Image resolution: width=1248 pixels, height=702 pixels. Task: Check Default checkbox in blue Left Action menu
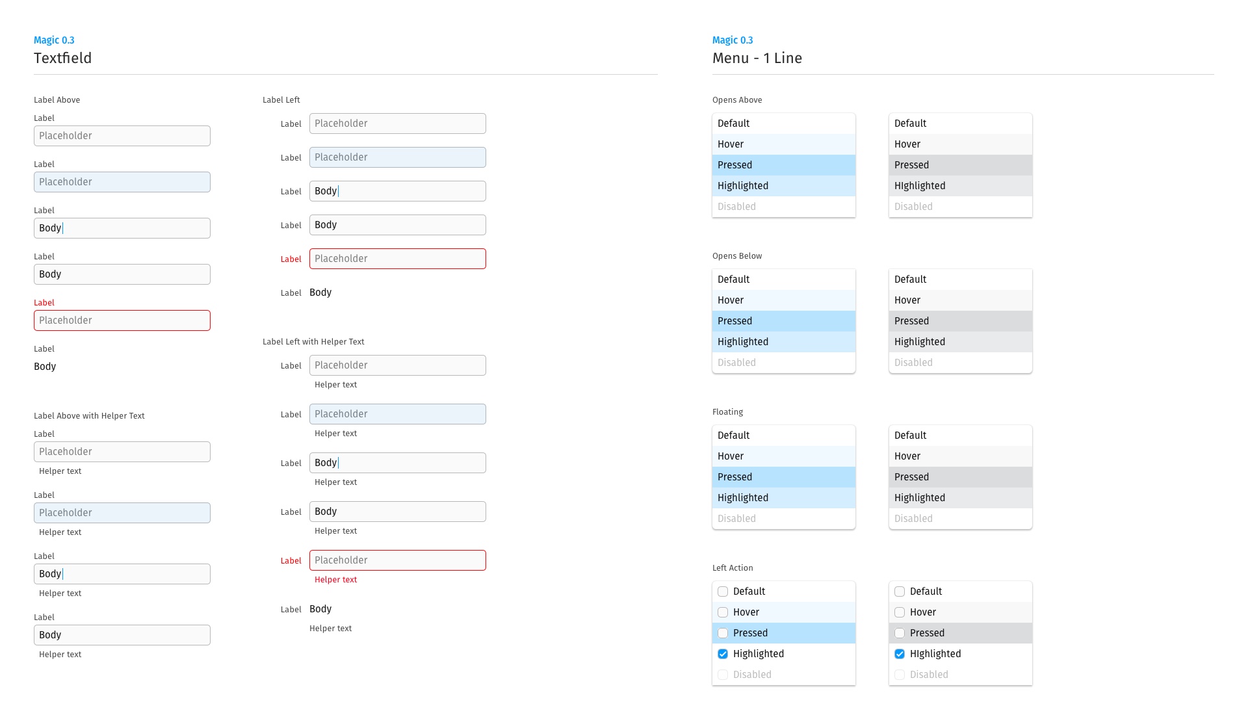tap(723, 591)
